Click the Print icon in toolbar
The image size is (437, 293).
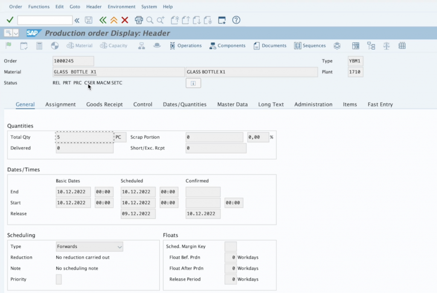tap(139, 20)
